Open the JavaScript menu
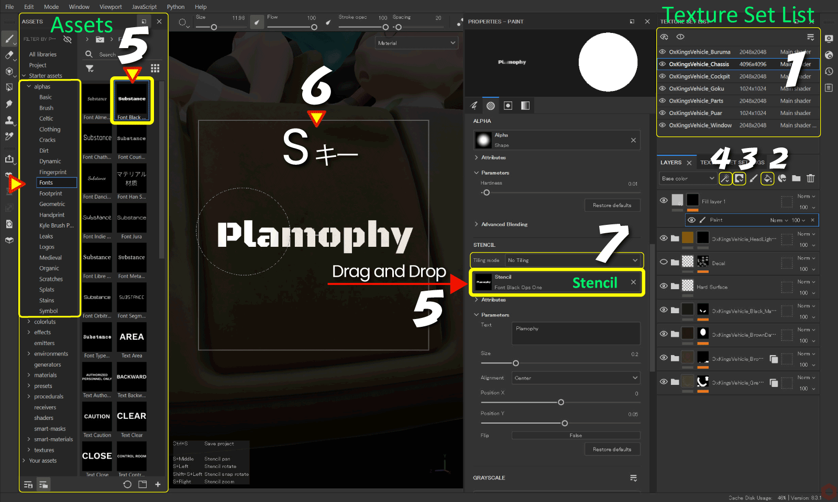The height and width of the screenshot is (502, 838). 144,7
